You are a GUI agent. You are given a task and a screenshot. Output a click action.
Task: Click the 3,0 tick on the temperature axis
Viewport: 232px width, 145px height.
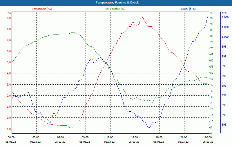coord(9,84)
